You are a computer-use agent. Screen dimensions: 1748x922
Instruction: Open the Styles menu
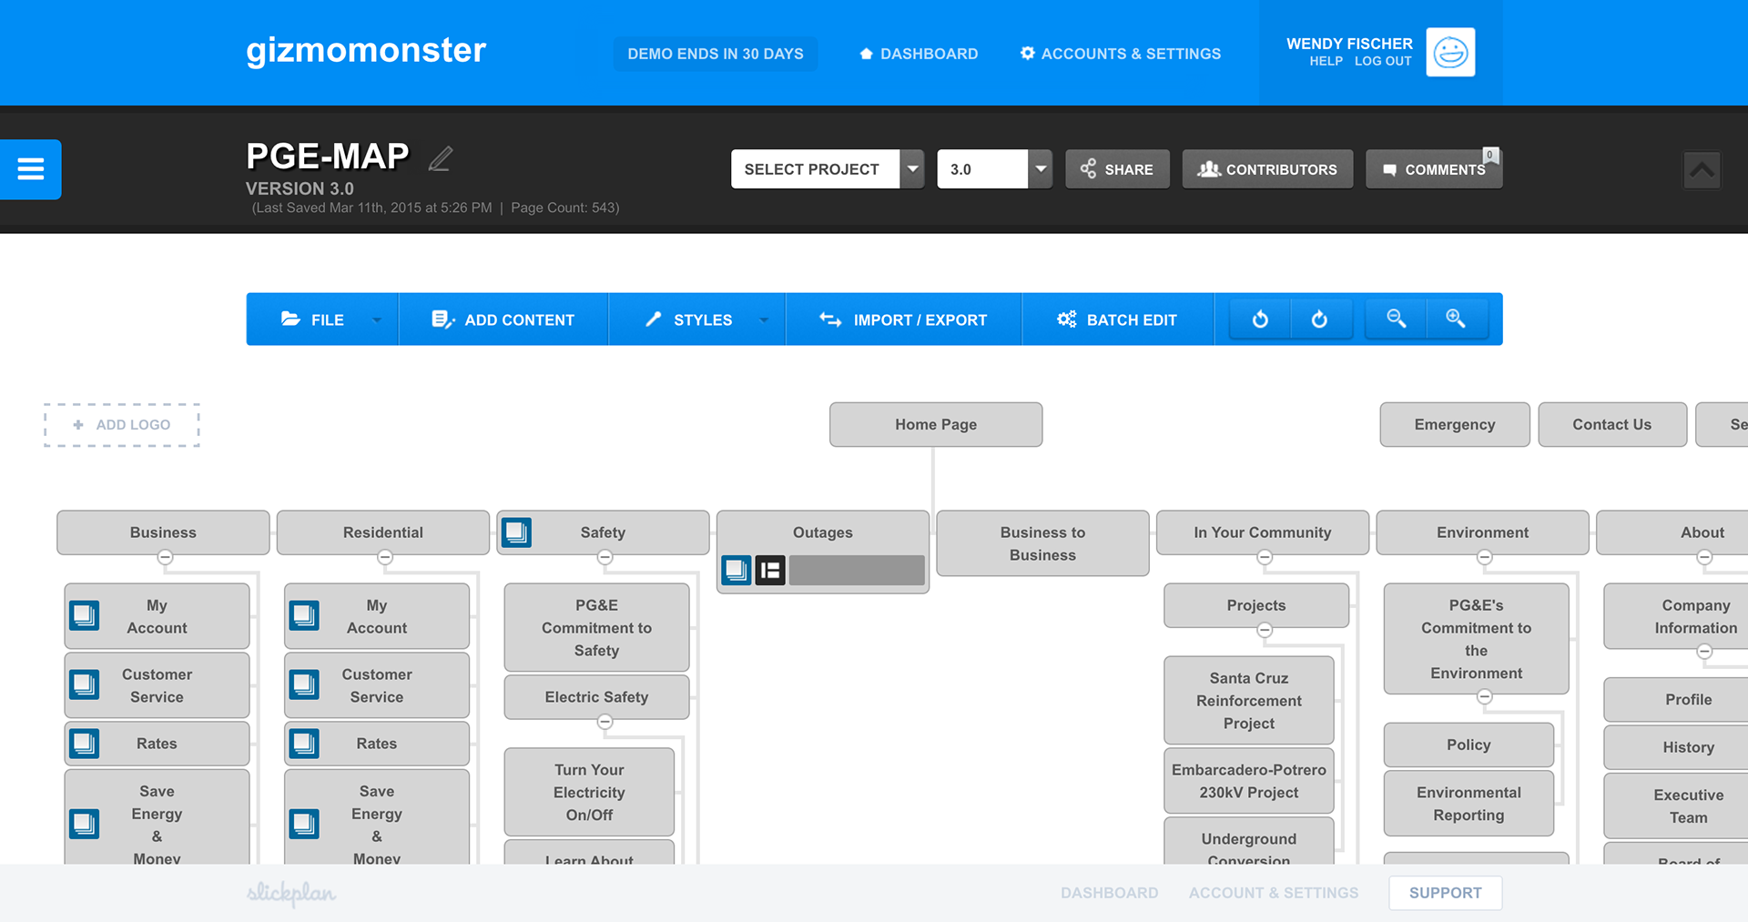click(697, 319)
